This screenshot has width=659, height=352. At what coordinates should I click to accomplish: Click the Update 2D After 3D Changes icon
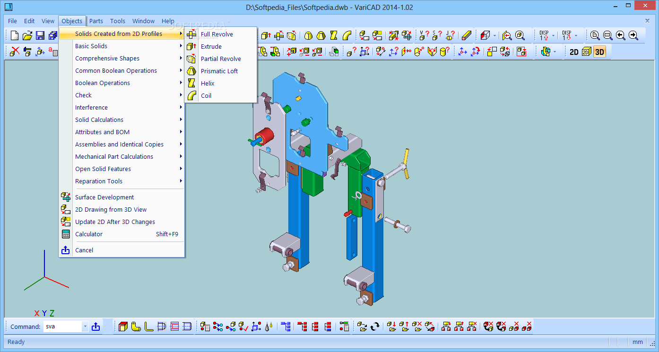(x=66, y=222)
